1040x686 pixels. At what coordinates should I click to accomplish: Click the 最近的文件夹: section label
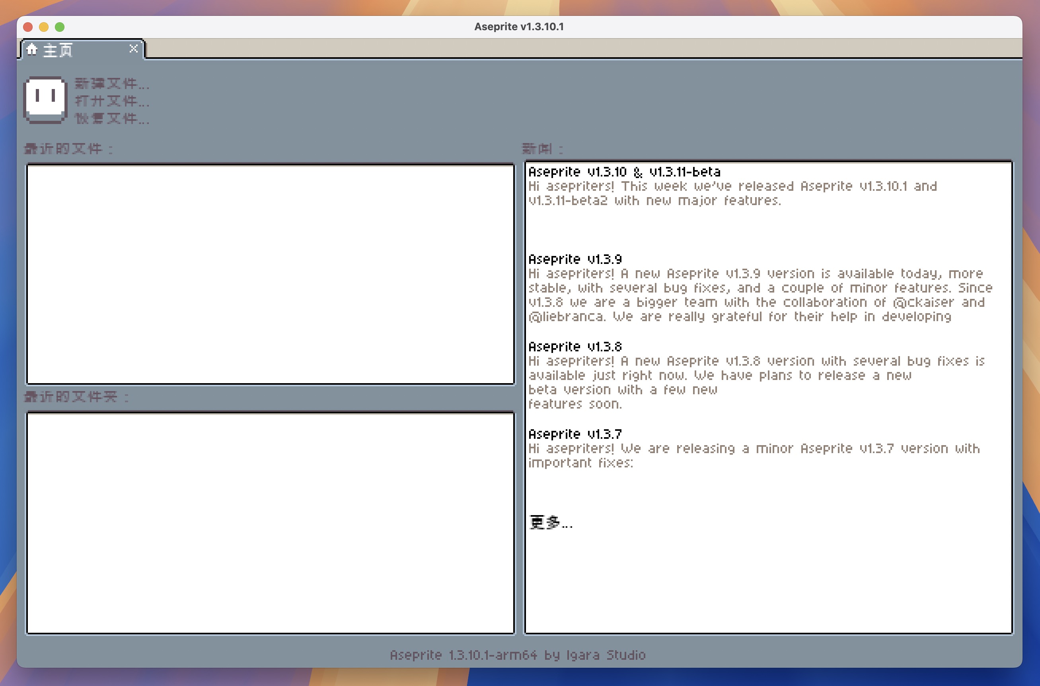click(x=77, y=397)
